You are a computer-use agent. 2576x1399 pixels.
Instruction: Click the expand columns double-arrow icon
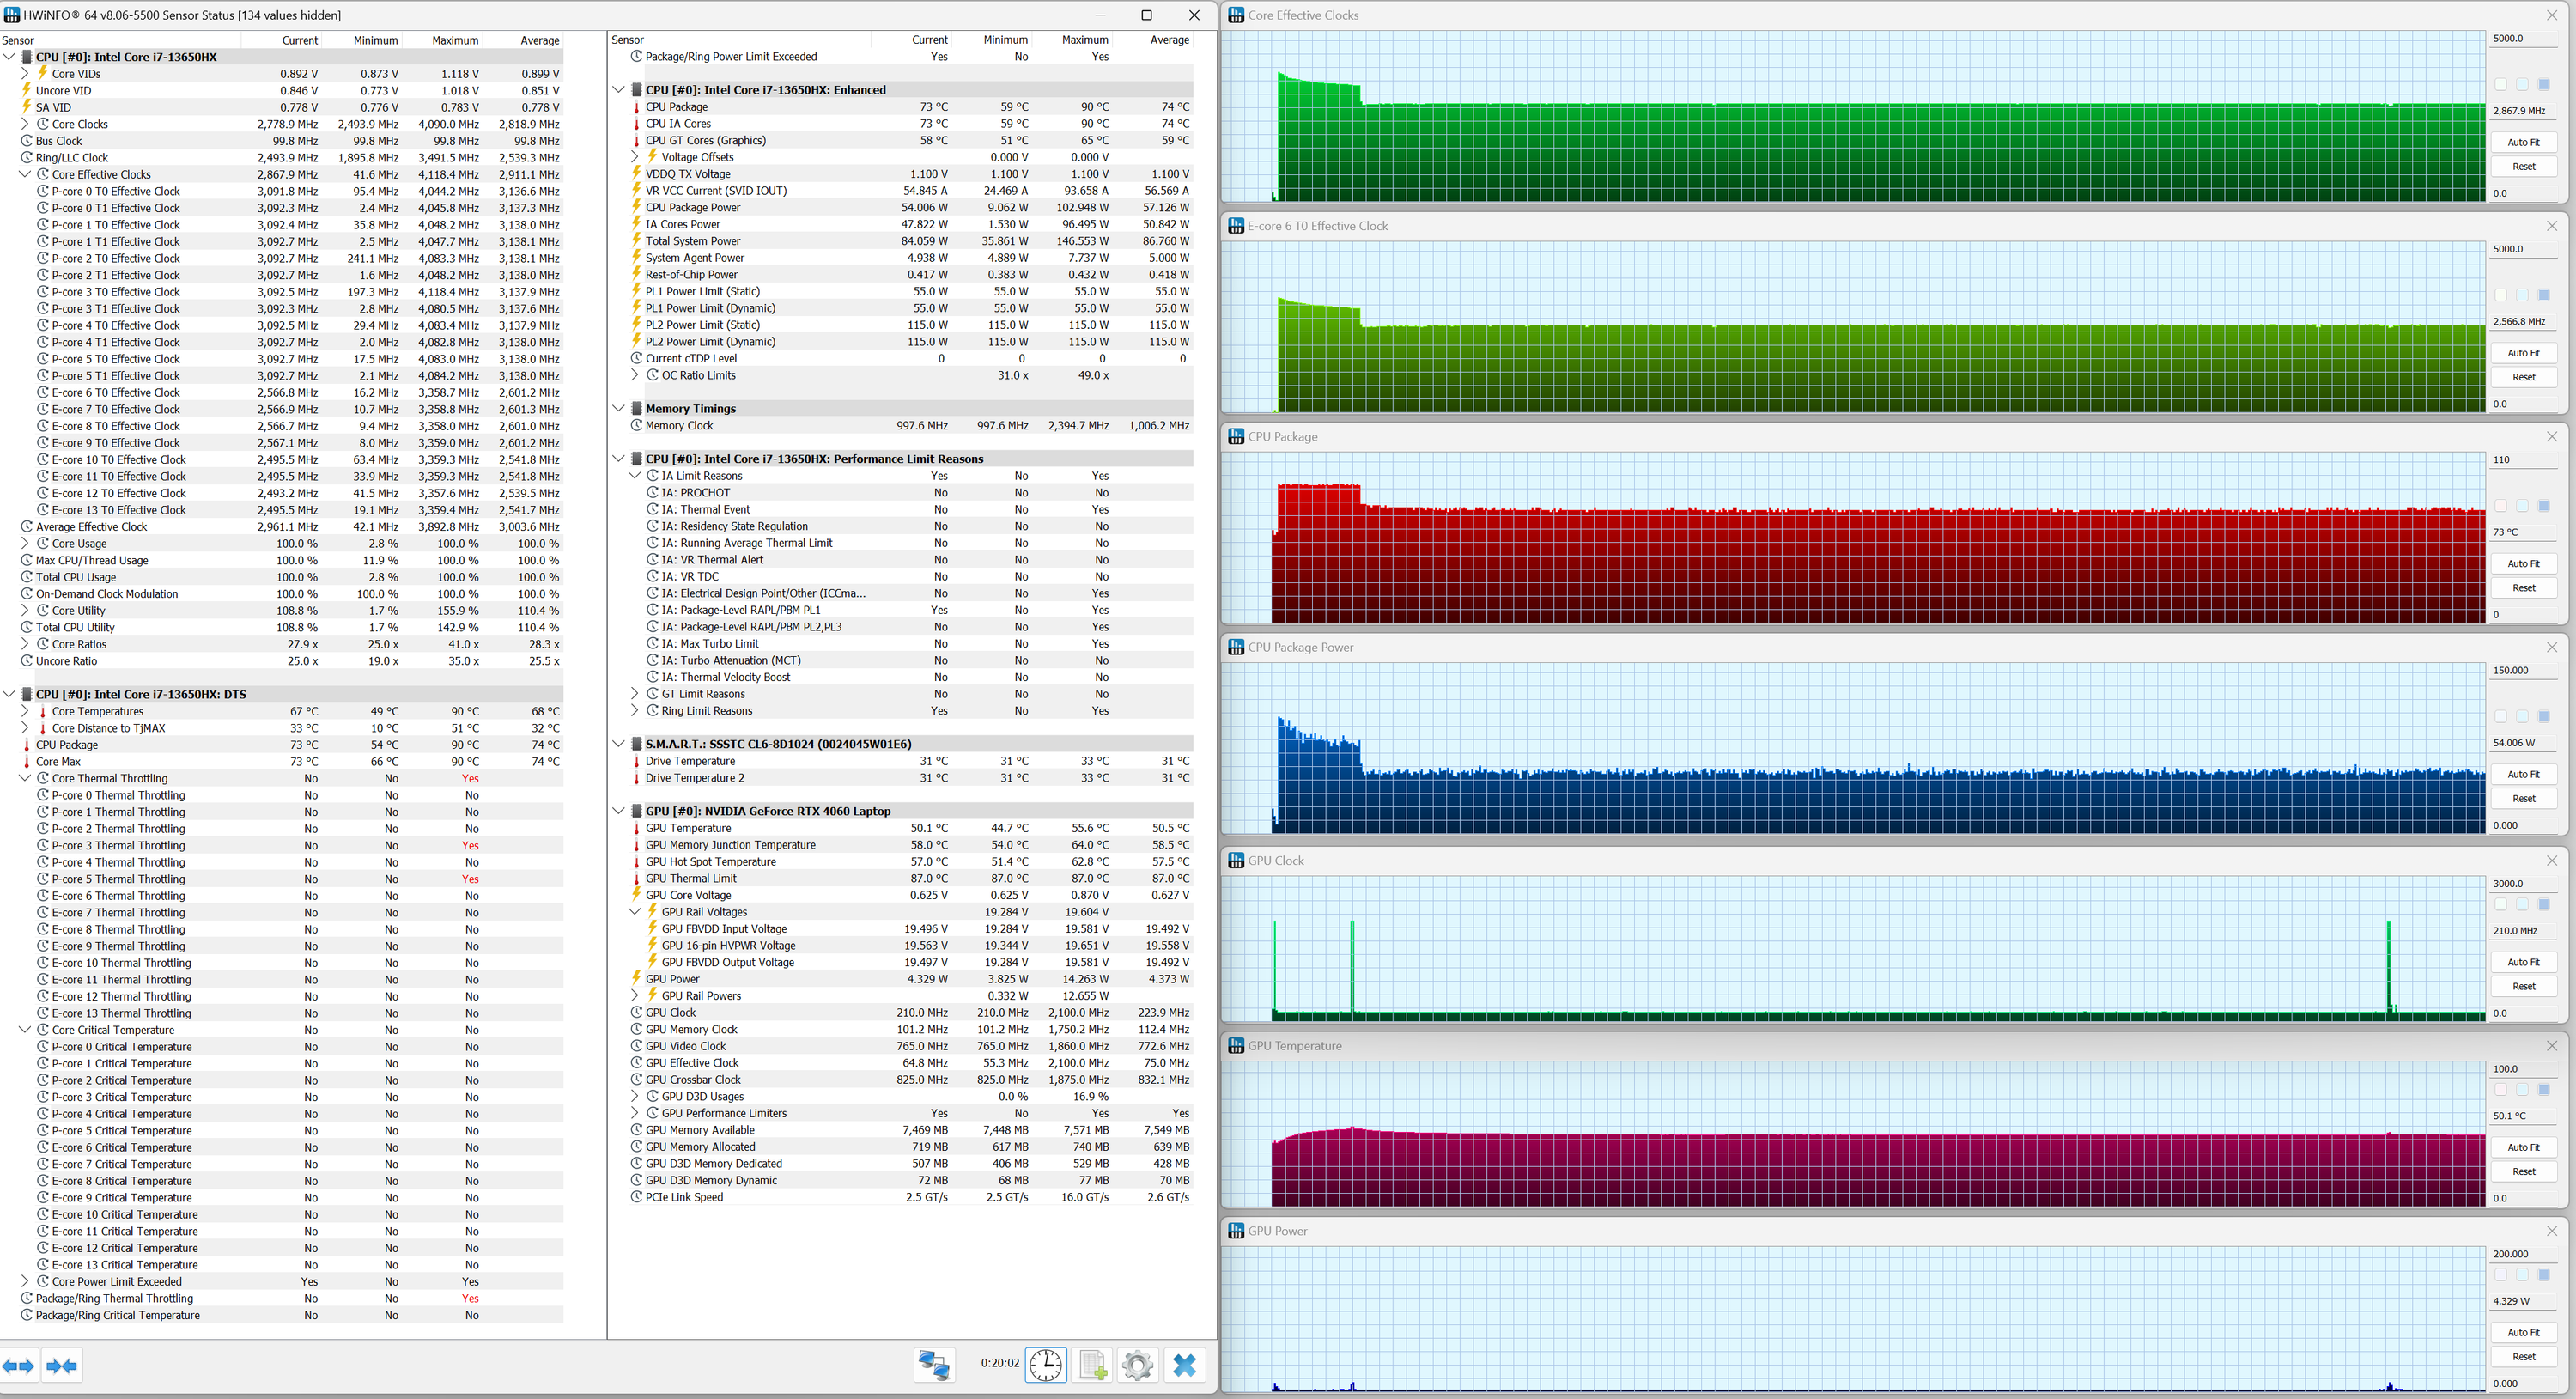pyautogui.click(x=18, y=1366)
